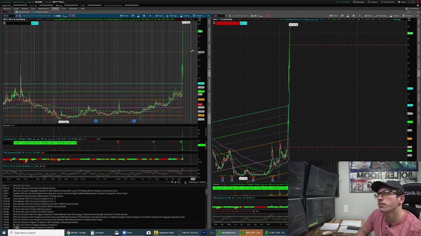The image size is (421, 236).
Task: Open Chat Rooms
Action: click(388, 2)
